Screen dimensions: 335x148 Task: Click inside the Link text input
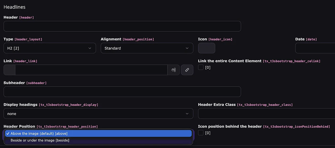pyautogui.click(x=91, y=70)
